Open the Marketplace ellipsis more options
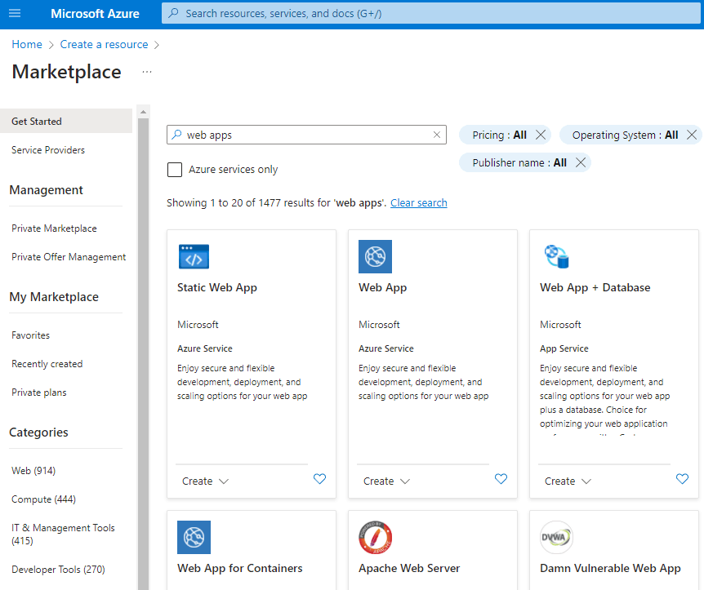This screenshot has height=590, width=704. (x=147, y=72)
